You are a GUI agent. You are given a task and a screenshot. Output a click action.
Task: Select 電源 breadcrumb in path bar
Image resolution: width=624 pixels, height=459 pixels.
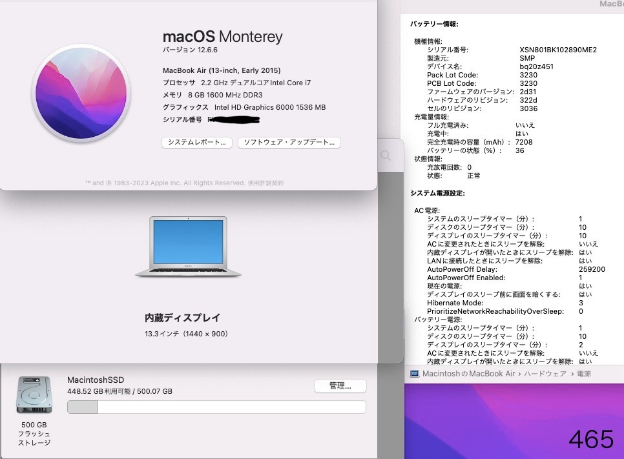pos(584,374)
